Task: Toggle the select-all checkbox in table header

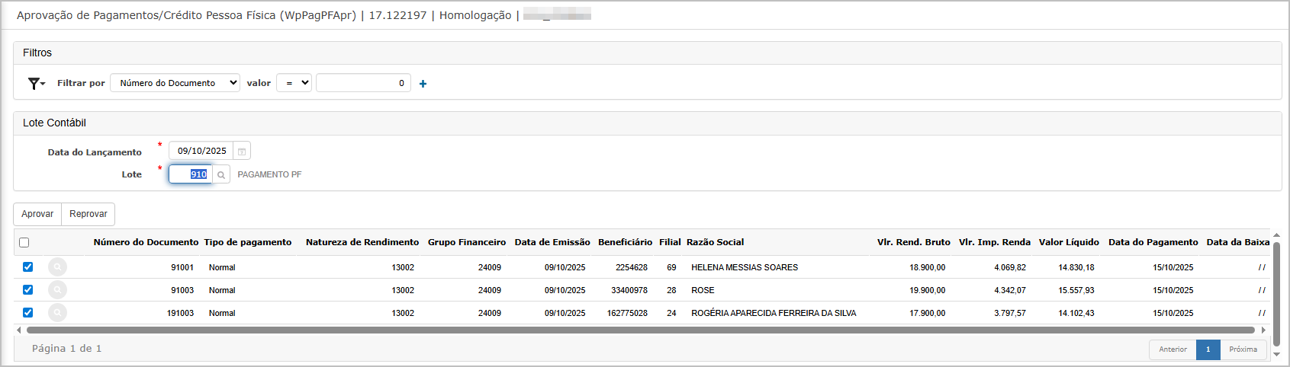Action: click(24, 243)
